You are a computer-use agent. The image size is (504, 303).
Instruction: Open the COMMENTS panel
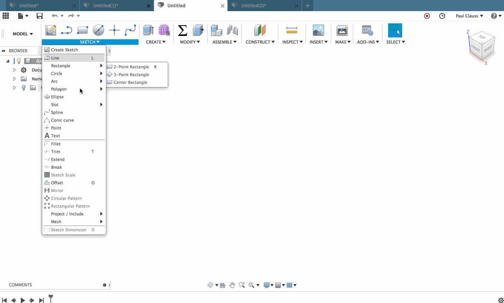(20, 284)
